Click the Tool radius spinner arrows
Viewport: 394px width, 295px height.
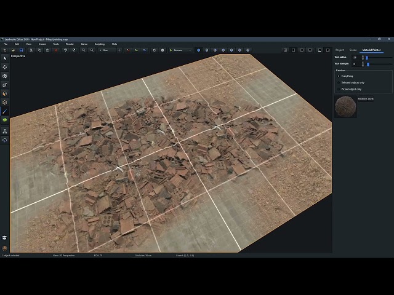[363, 57]
